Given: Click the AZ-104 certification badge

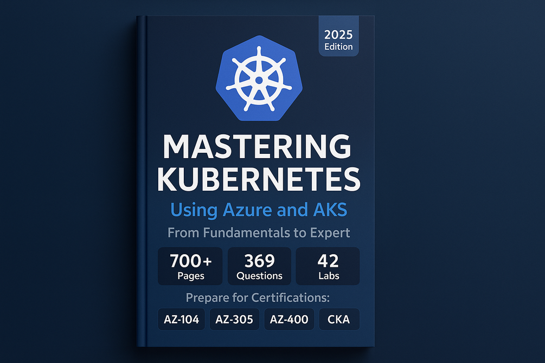Looking at the screenshot, I should pos(182,319).
